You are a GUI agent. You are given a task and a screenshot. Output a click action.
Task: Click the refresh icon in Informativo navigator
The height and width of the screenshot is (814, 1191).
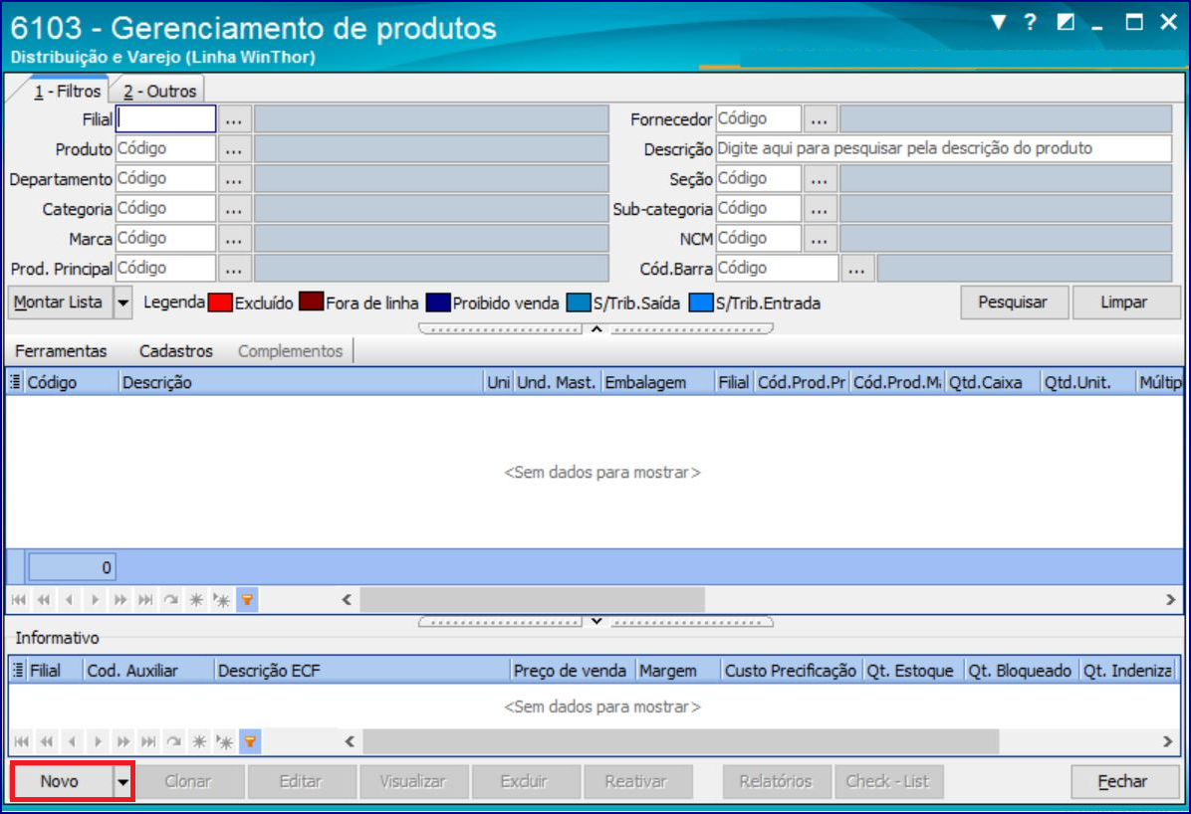pos(174,741)
